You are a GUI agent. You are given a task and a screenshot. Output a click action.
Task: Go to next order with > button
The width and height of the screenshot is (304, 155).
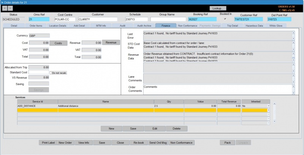(x=10, y=8)
